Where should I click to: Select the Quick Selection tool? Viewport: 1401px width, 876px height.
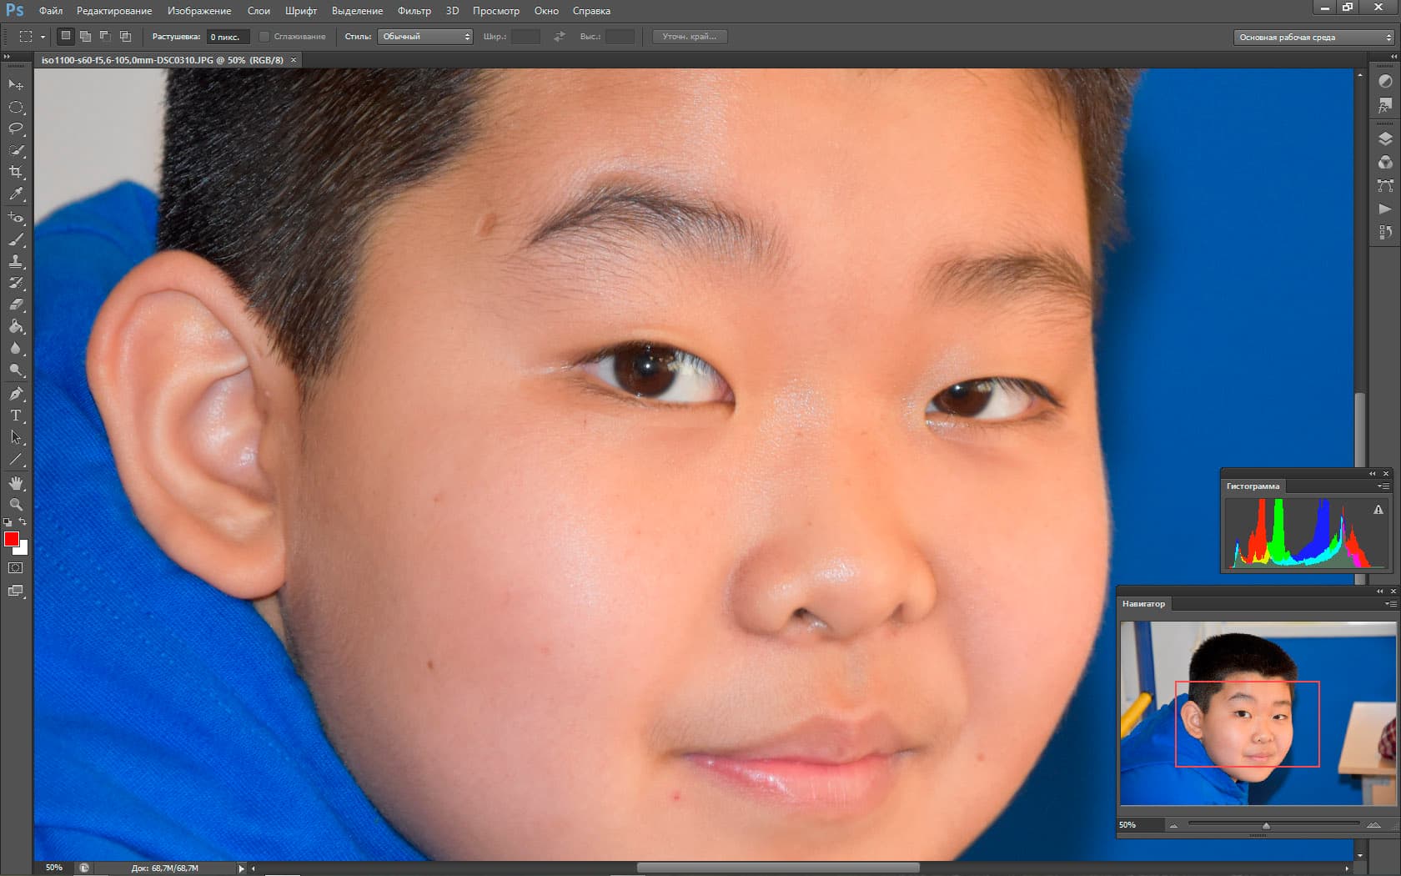pyautogui.click(x=16, y=150)
